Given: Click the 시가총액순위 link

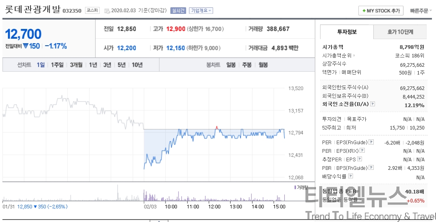Looking at the screenshot, I should point(337,56).
